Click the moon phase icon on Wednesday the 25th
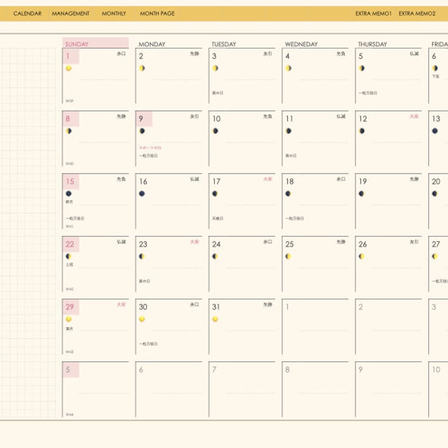The height and width of the screenshot is (448, 448). (288, 256)
